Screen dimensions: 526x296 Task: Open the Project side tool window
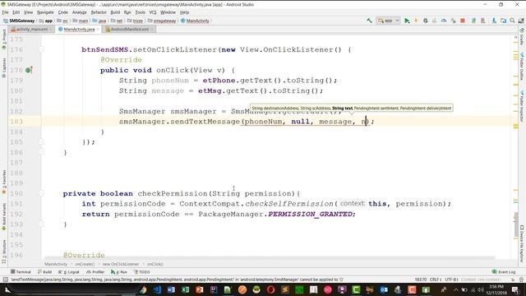click(4, 39)
